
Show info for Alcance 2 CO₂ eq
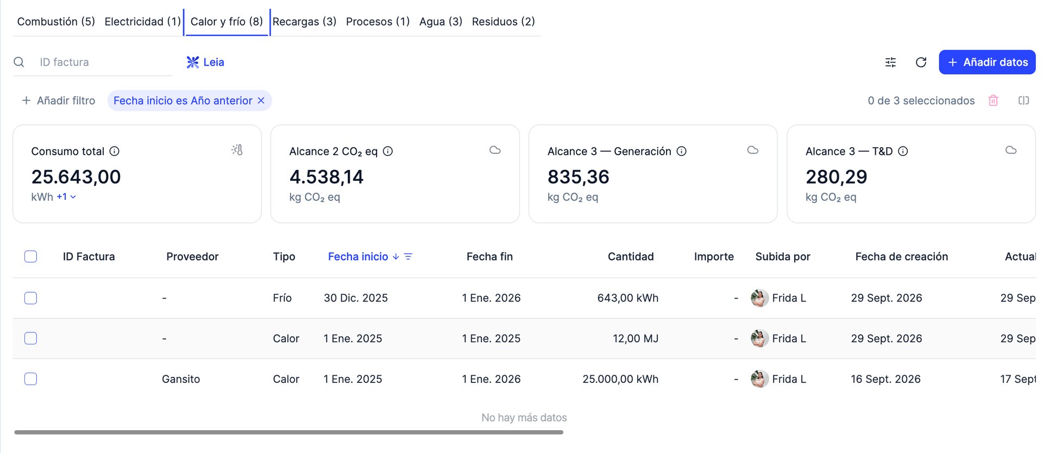[x=388, y=151]
